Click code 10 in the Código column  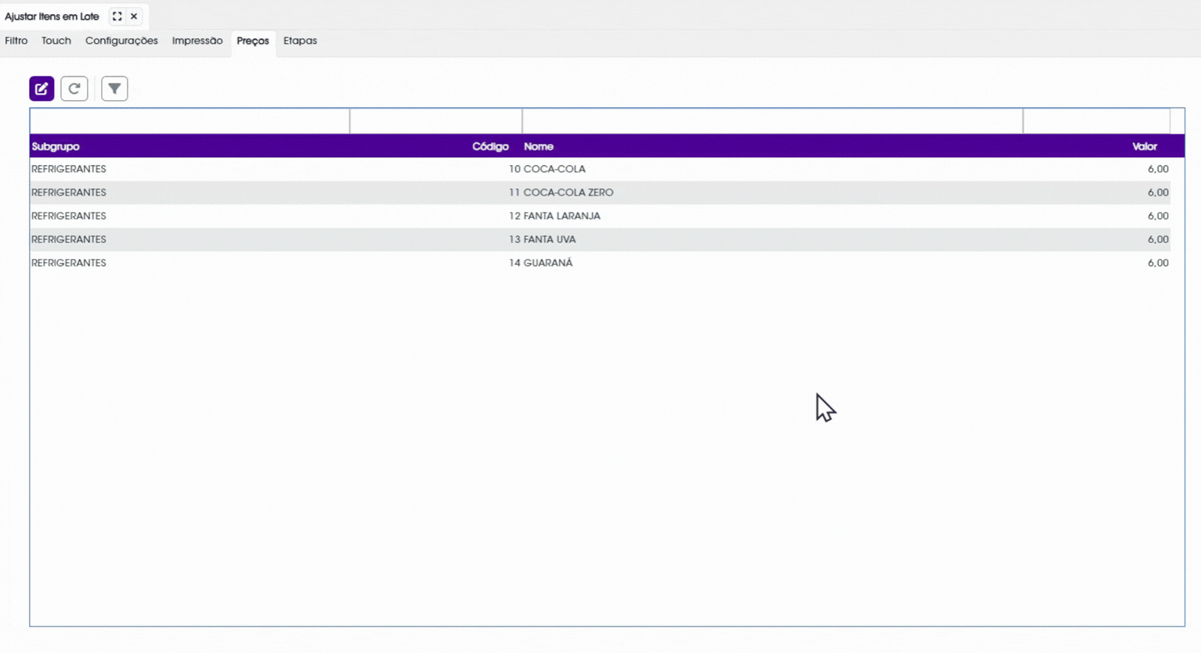(514, 169)
